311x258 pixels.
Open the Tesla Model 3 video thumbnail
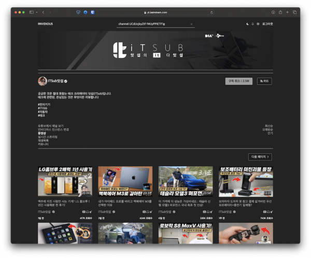point(185,181)
